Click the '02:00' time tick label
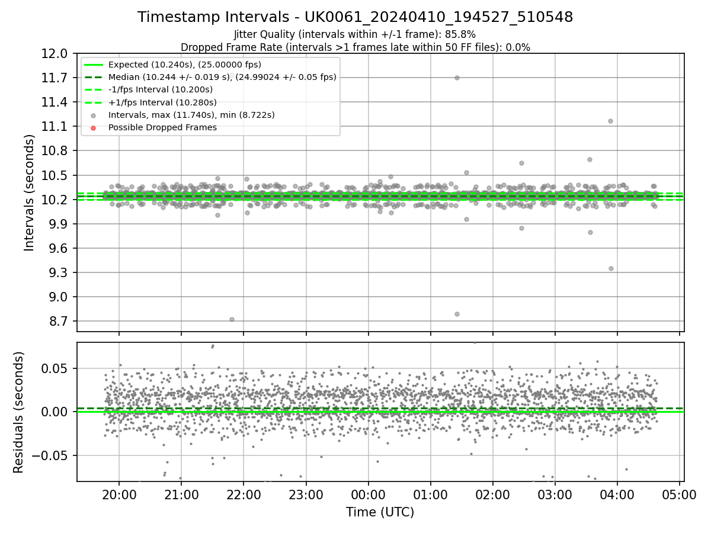This screenshot has width=711, height=533. 492,495
